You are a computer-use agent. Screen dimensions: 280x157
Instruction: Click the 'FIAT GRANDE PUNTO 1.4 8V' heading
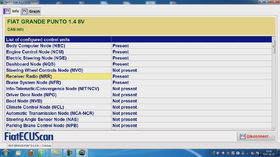pos(46,22)
